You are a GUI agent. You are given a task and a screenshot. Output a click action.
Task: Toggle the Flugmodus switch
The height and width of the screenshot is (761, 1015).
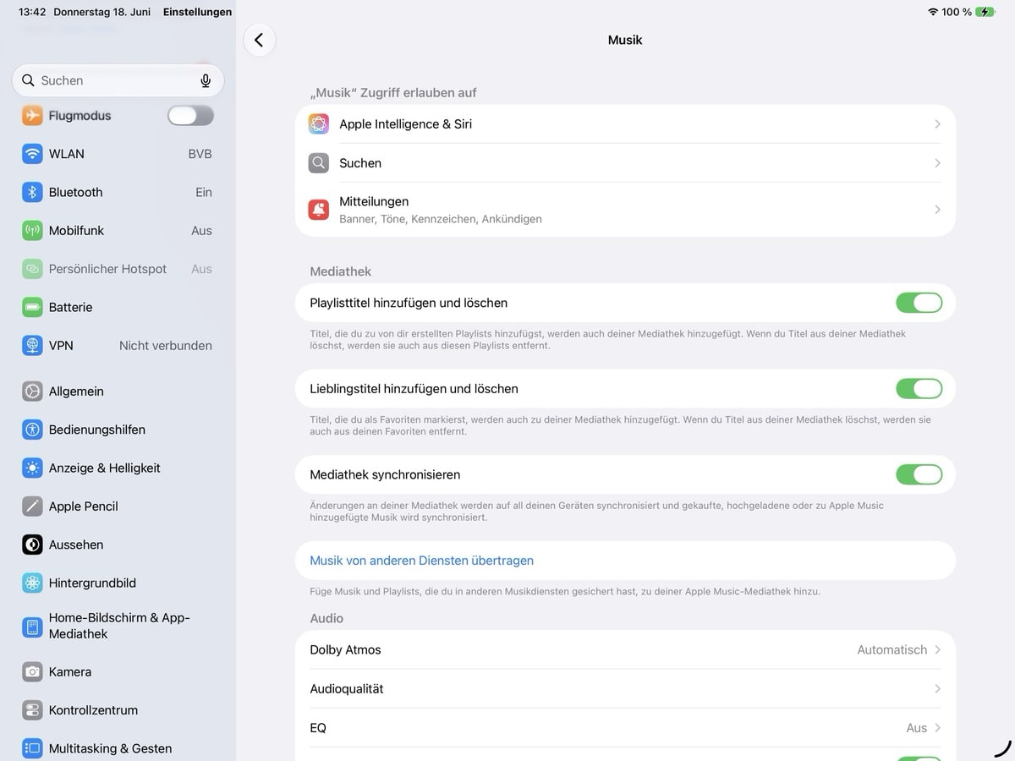pos(190,115)
